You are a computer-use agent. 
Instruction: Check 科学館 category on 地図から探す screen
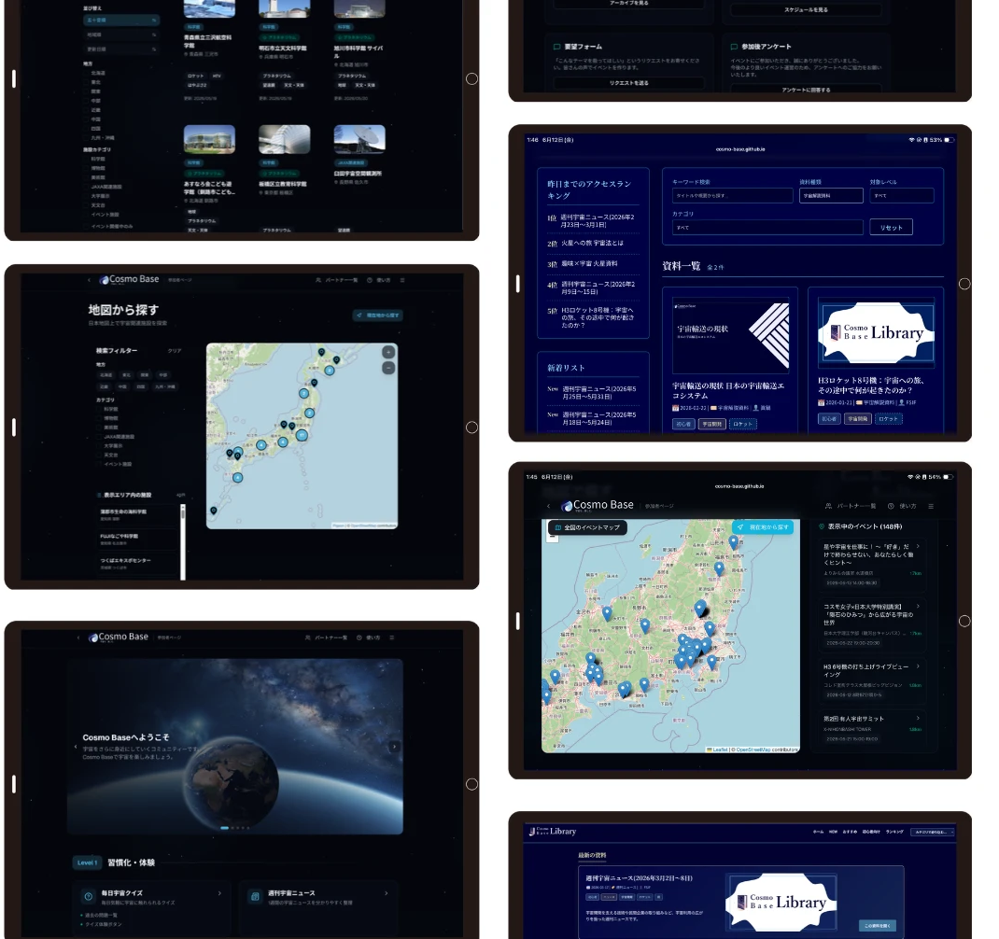click(x=101, y=409)
